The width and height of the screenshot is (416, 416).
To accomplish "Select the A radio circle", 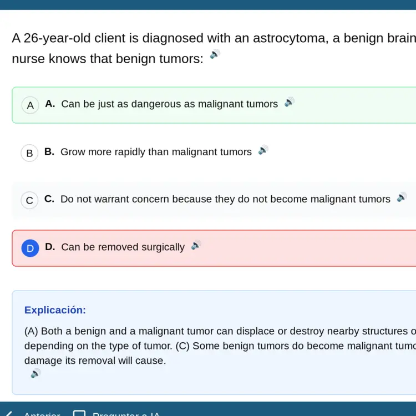I will click(x=31, y=105).
